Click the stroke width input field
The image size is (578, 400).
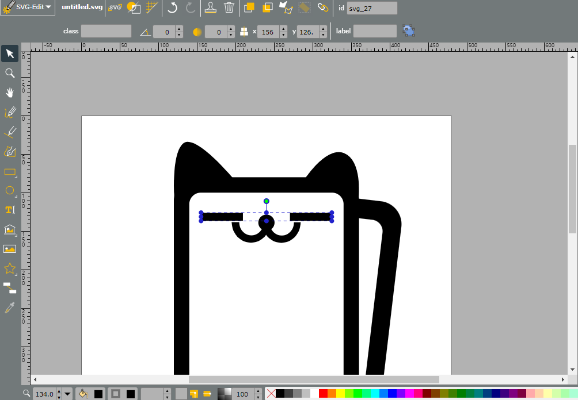click(x=153, y=394)
